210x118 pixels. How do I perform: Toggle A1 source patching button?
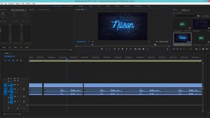[6, 91]
